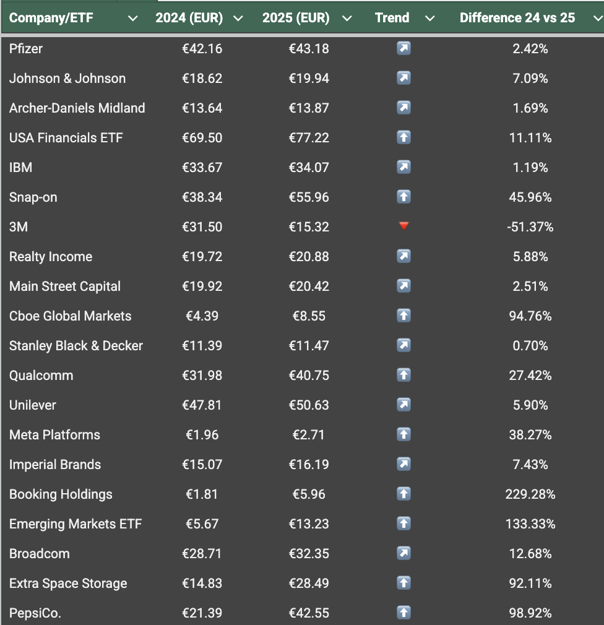The height and width of the screenshot is (625, 604).
Task: Select the Meta Platforms name cell
Action: [x=54, y=435]
